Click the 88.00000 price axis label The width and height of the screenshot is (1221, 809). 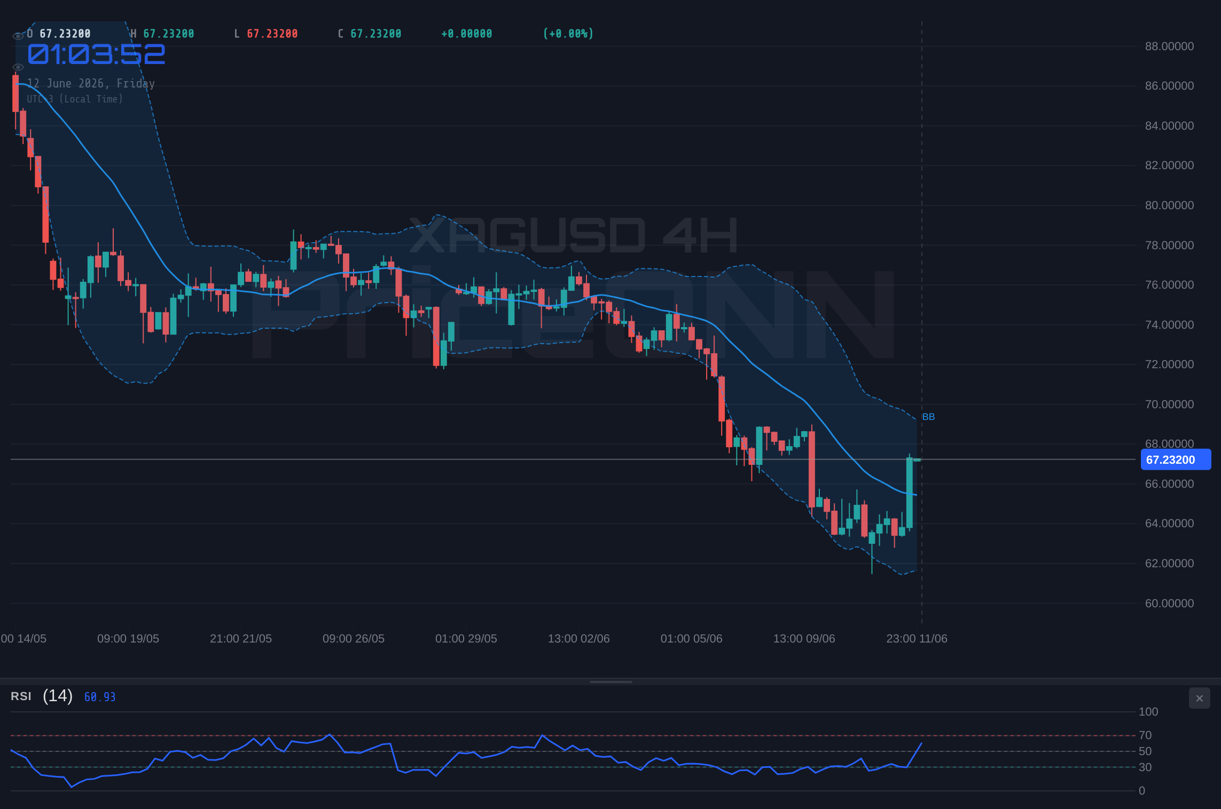[x=1169, y=46]
